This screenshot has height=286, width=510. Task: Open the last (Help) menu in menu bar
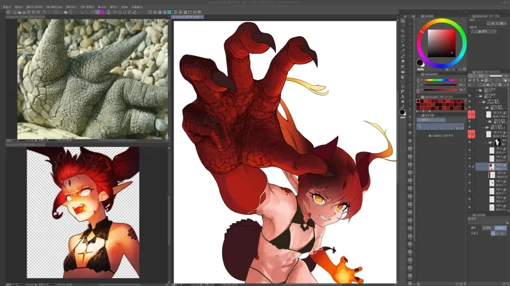(137, 7)
